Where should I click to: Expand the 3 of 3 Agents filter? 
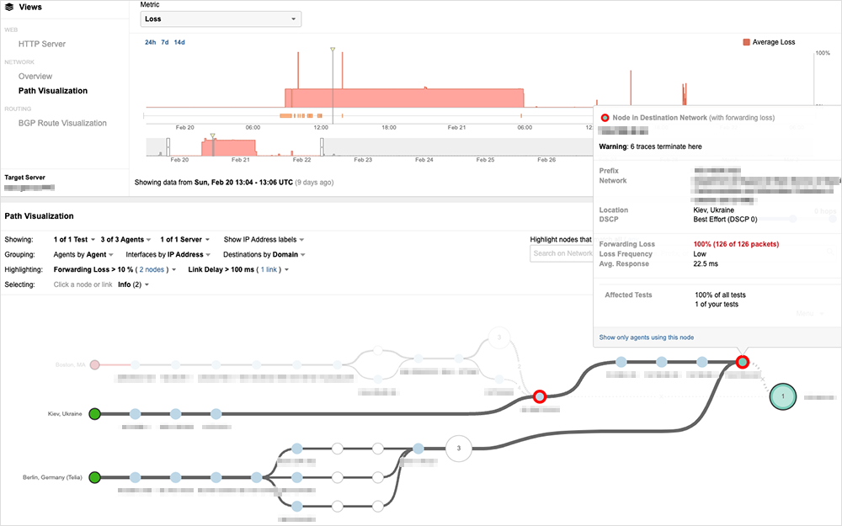[125, 240]
